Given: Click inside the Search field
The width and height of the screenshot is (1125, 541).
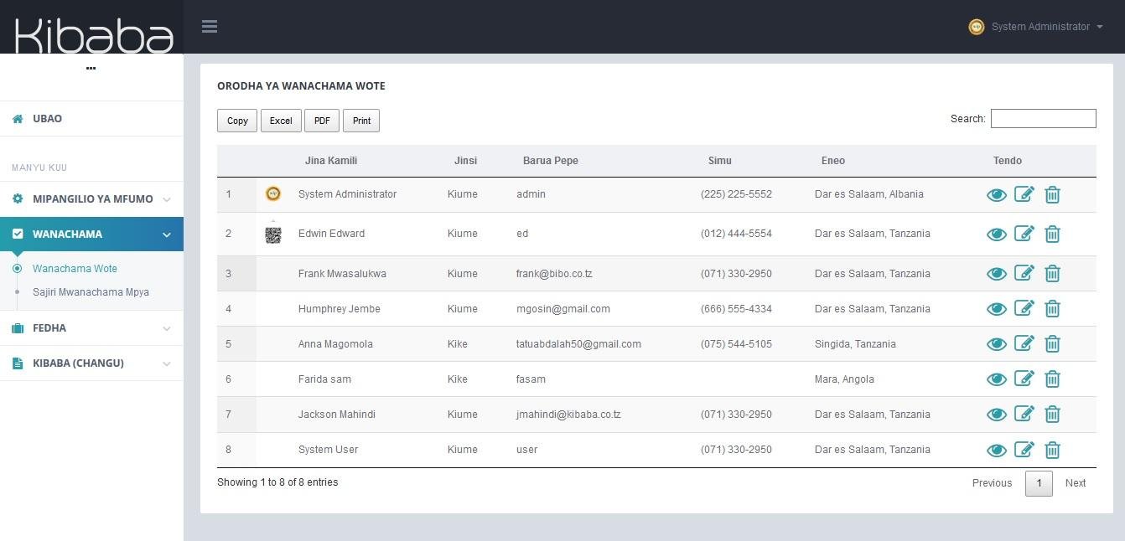Looking at the screenshot, I should click(1043, 118).
